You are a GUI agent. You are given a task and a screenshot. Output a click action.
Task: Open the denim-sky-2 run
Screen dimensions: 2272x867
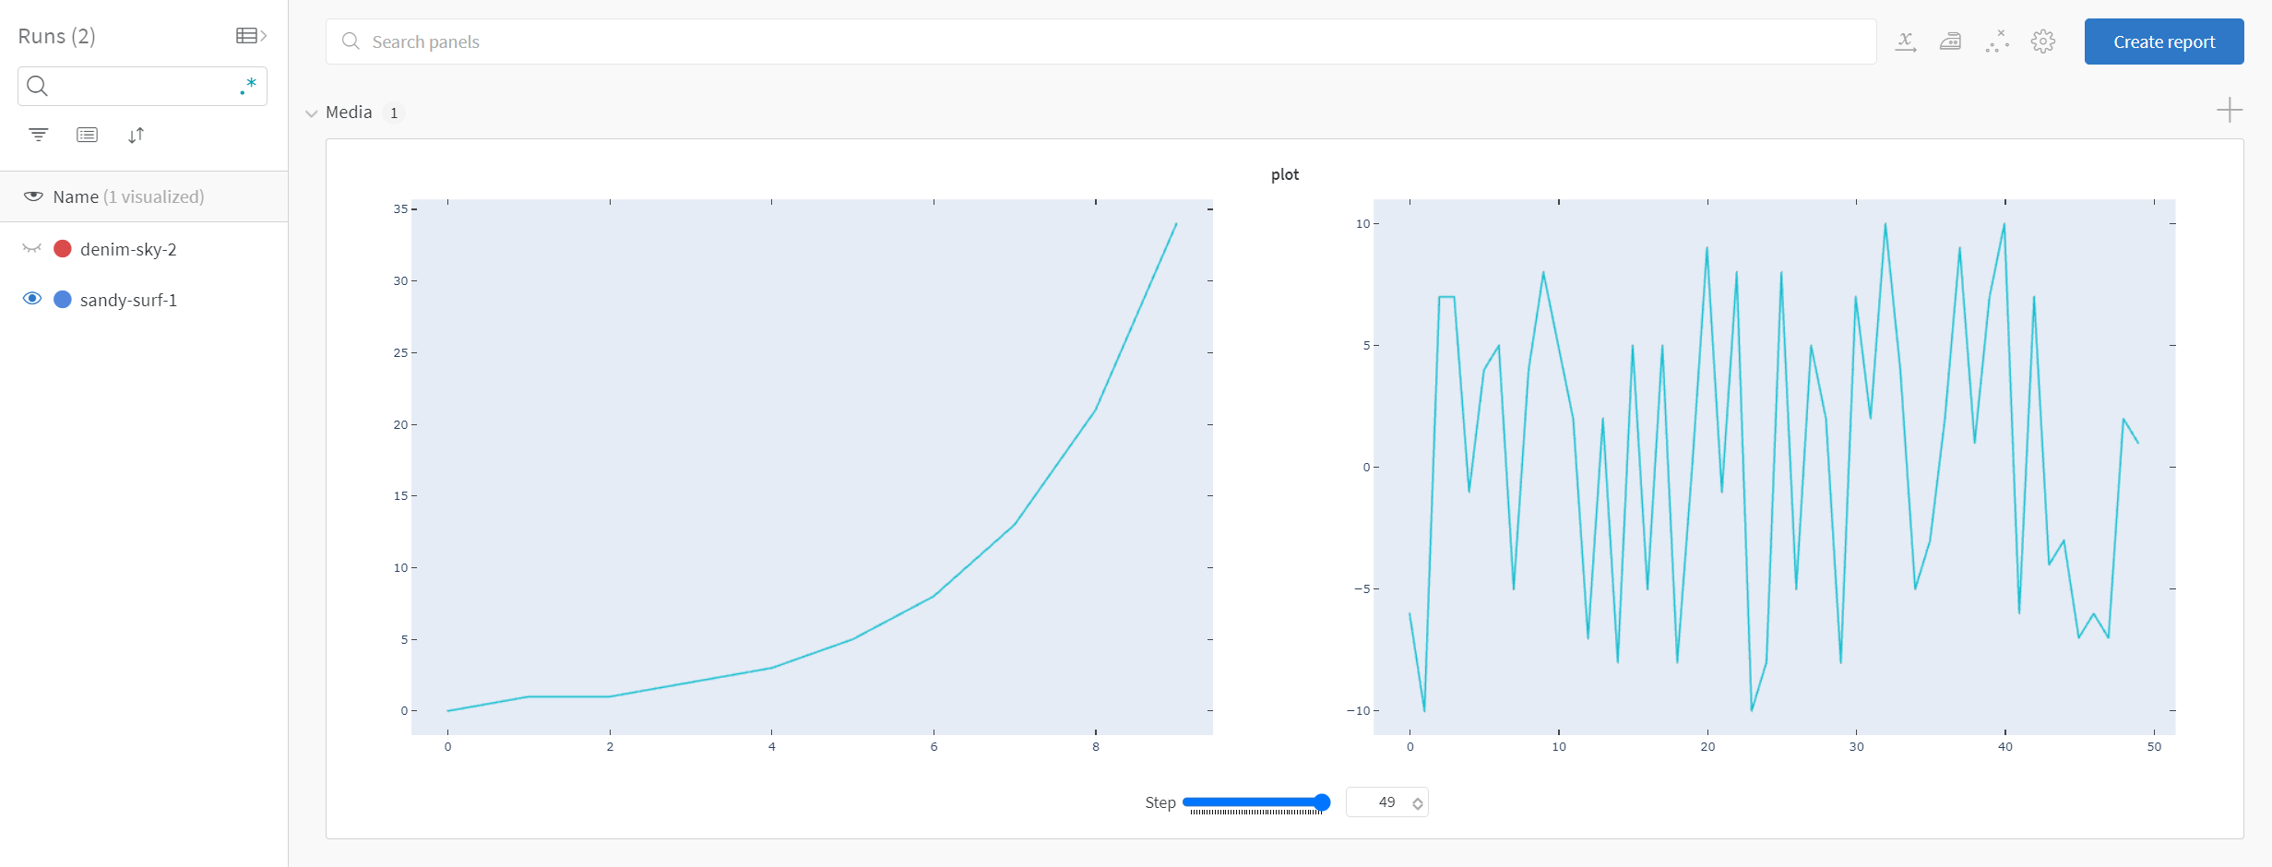click(x=128, y=249)
